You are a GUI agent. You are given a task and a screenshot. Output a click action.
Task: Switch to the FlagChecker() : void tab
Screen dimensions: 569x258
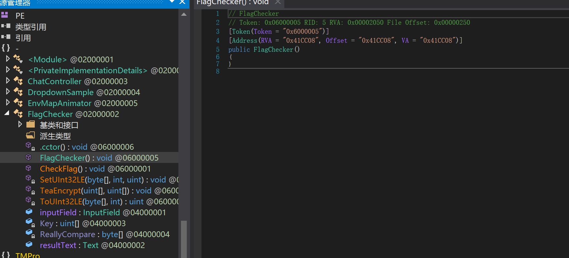[x=232, y=3]
